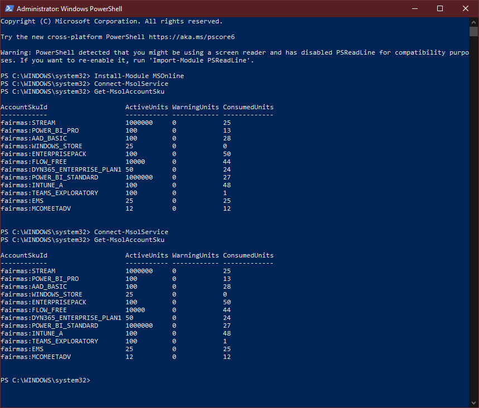Click the PowerShell icon in title bar
This screenshot has width=479, height=408.
[9, 8]
